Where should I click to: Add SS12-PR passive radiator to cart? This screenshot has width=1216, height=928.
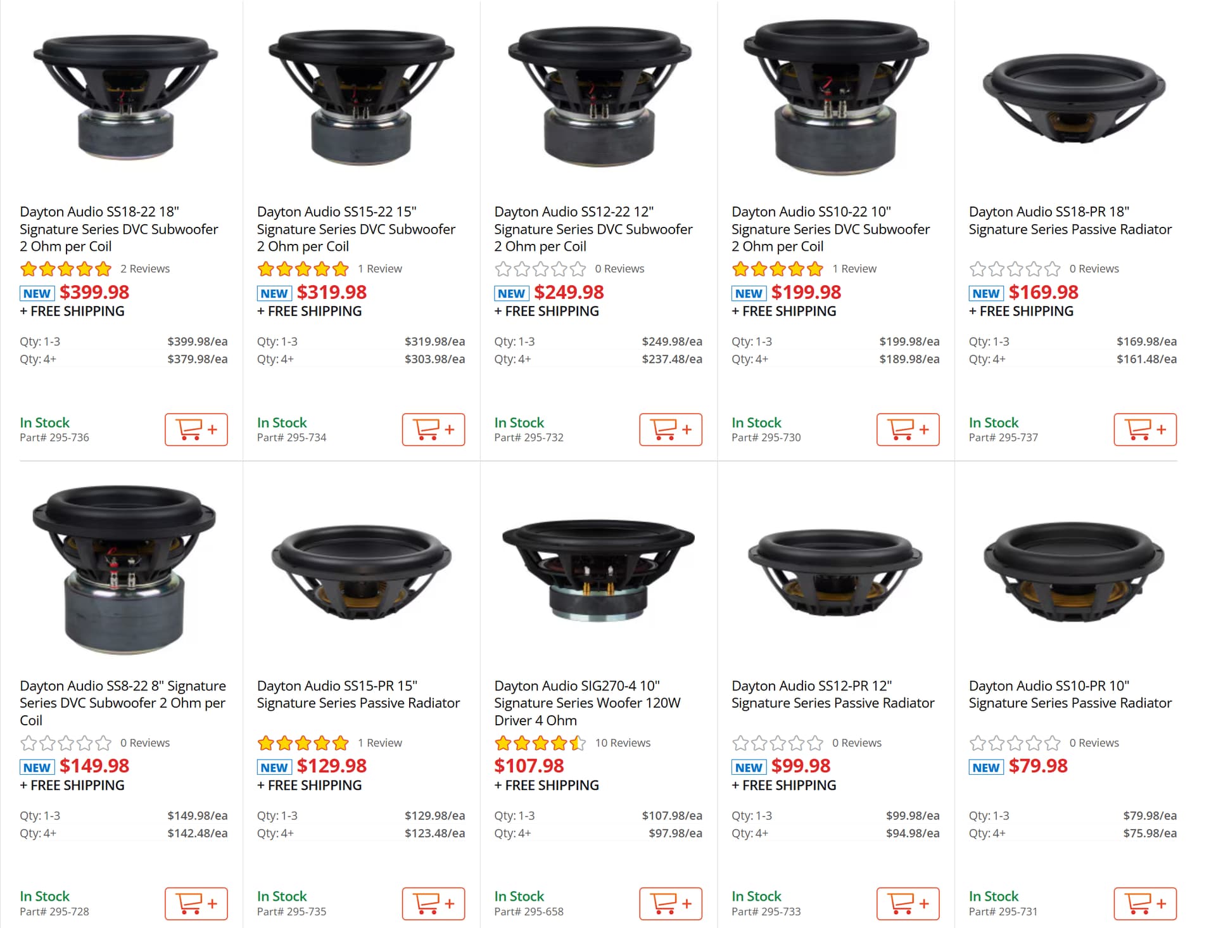click(908, 903)
